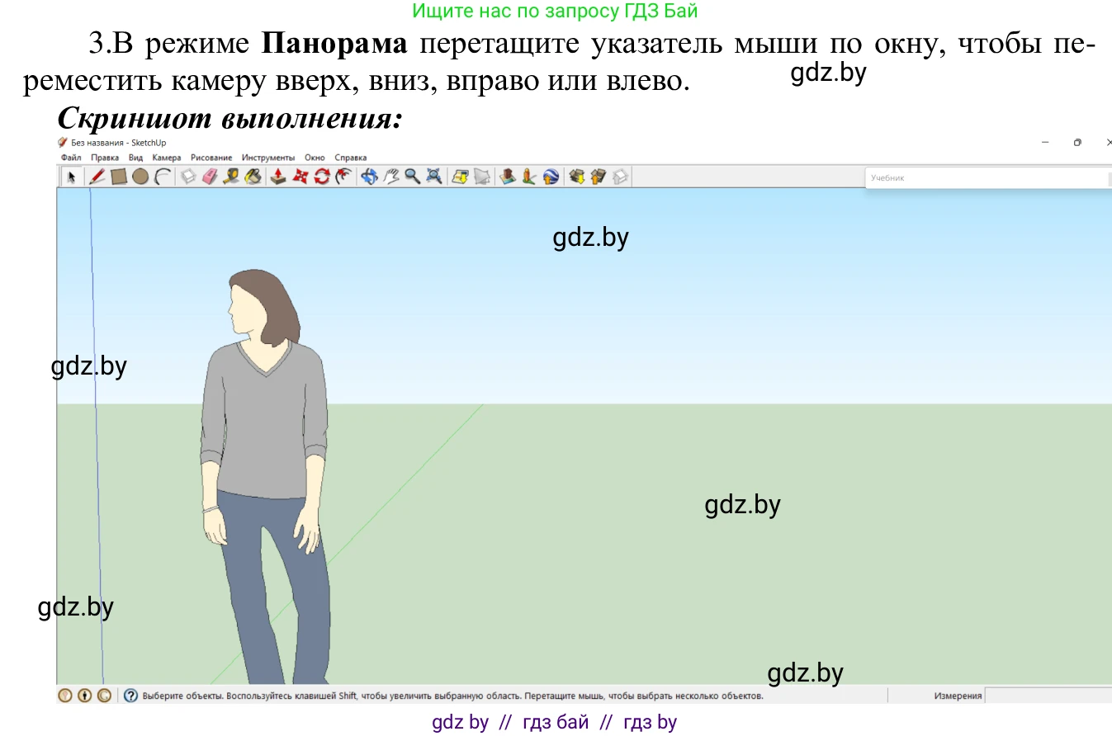Select the Line (pencil) tool
Screen dimensions: 1112x736
point(97,177)
